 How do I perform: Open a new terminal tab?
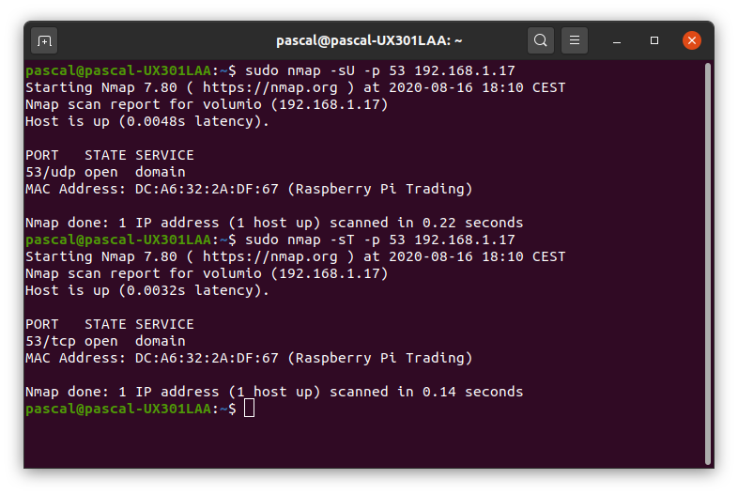coord(44,41)
